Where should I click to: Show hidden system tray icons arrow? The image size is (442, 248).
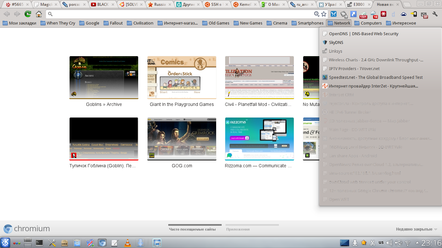(x=417, y=243)
